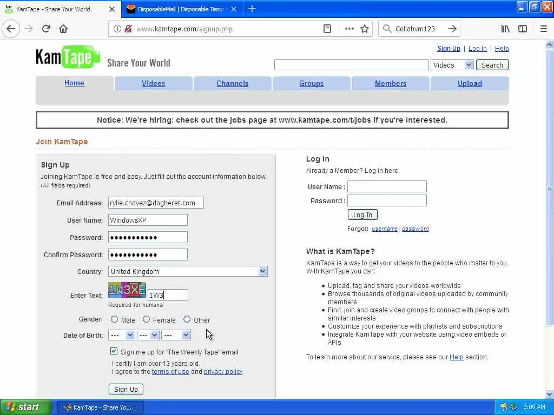The width and height of the screenshot is (554, 415).
Task: Focus the Log In Password field
Action: pos(387,201)
